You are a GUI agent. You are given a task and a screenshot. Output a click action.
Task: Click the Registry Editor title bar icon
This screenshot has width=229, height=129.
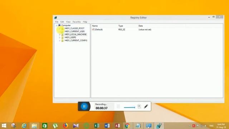[x=55, y=18]
